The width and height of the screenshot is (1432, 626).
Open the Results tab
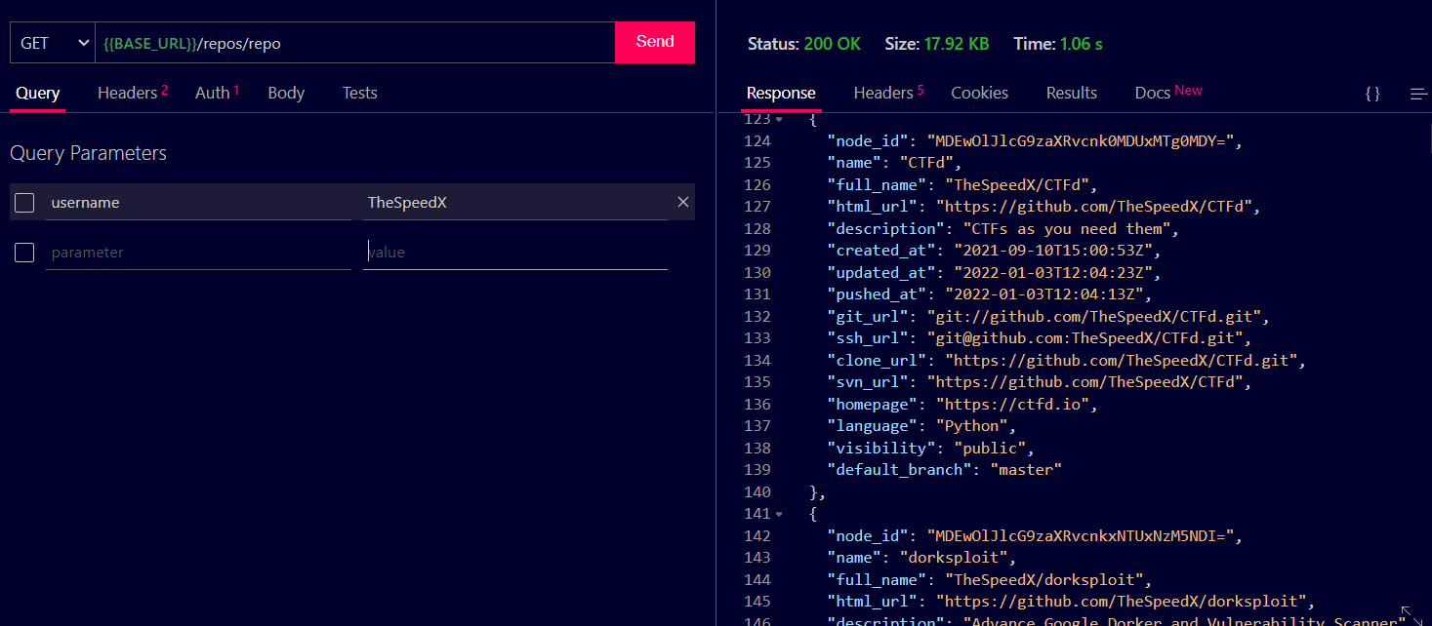pos(1072,93)
